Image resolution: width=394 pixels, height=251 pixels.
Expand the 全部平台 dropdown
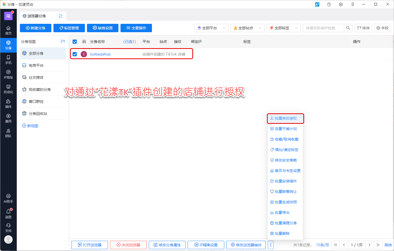coord(211,28)
